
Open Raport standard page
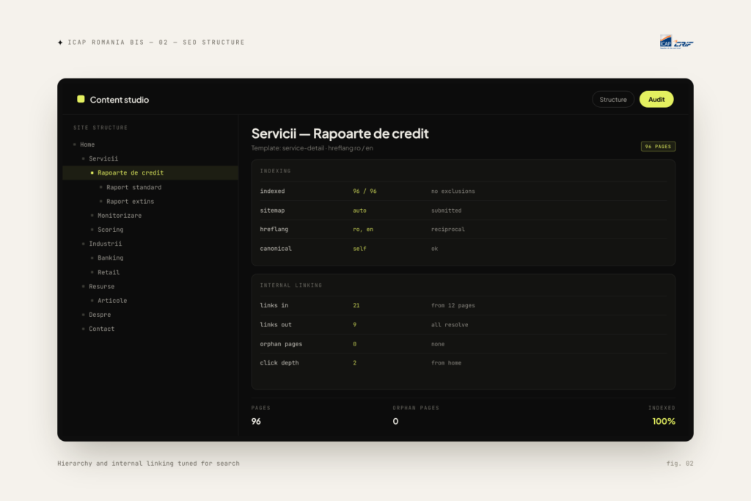pyautogui.click(x=133, y=187)
